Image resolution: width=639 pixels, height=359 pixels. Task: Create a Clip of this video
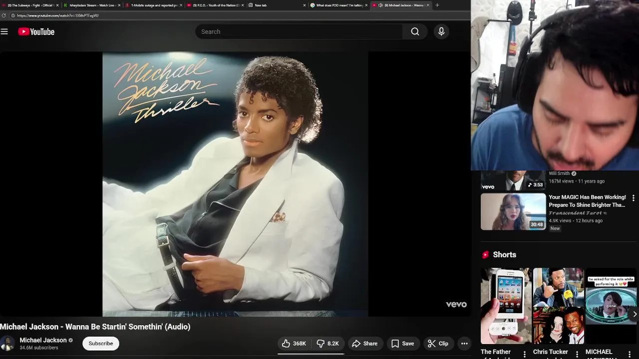point(438,344)
